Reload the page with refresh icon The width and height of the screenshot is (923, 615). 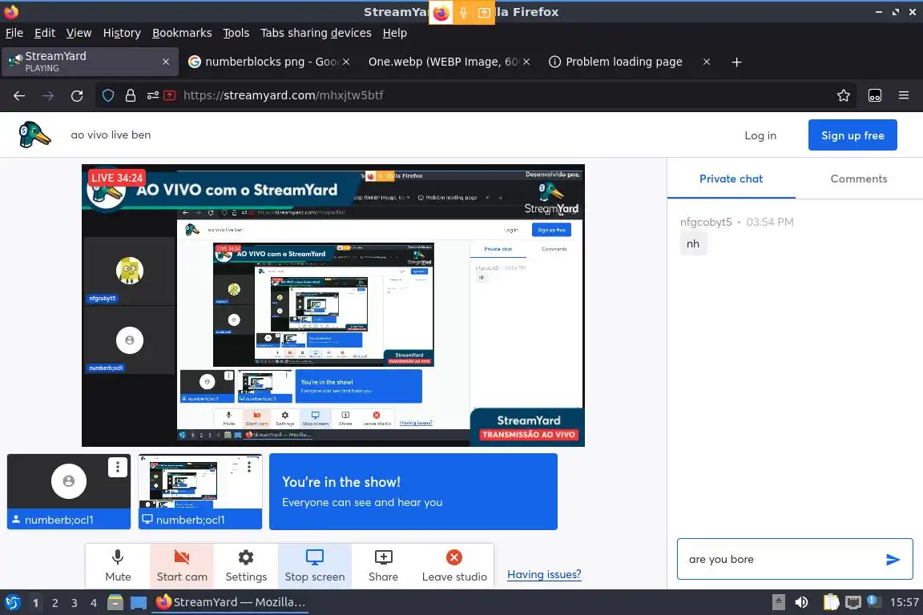(x=77, y=95)
